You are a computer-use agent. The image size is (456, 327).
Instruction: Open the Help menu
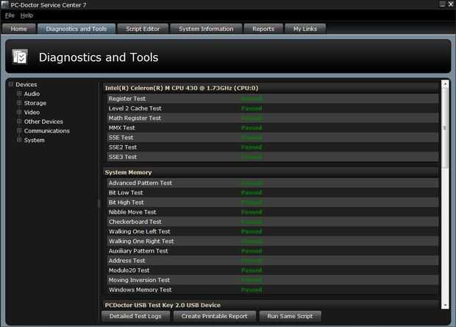tap(26, 15)
